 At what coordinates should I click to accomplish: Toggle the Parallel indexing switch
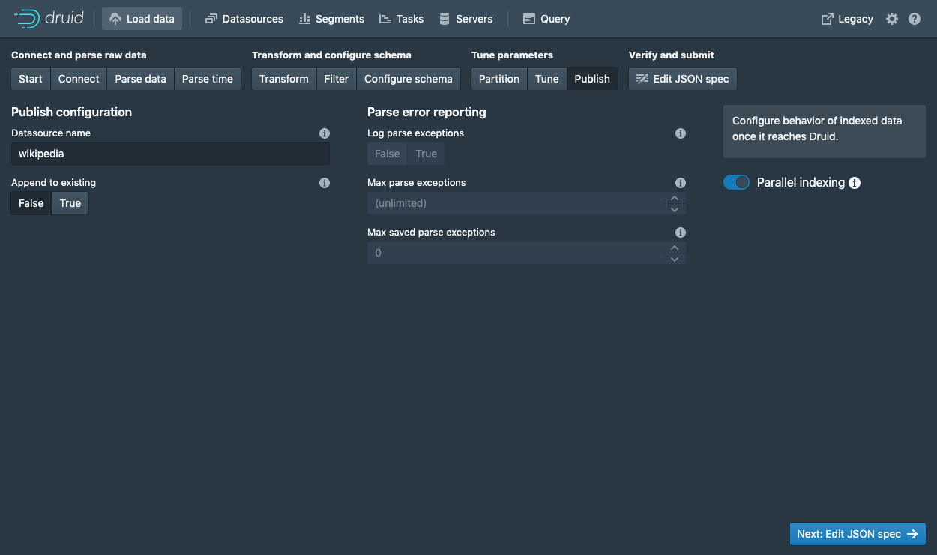tap(736, 182)
